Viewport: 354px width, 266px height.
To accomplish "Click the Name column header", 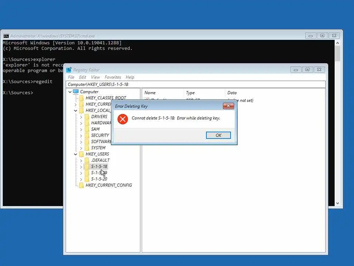I will click(163, 93).
